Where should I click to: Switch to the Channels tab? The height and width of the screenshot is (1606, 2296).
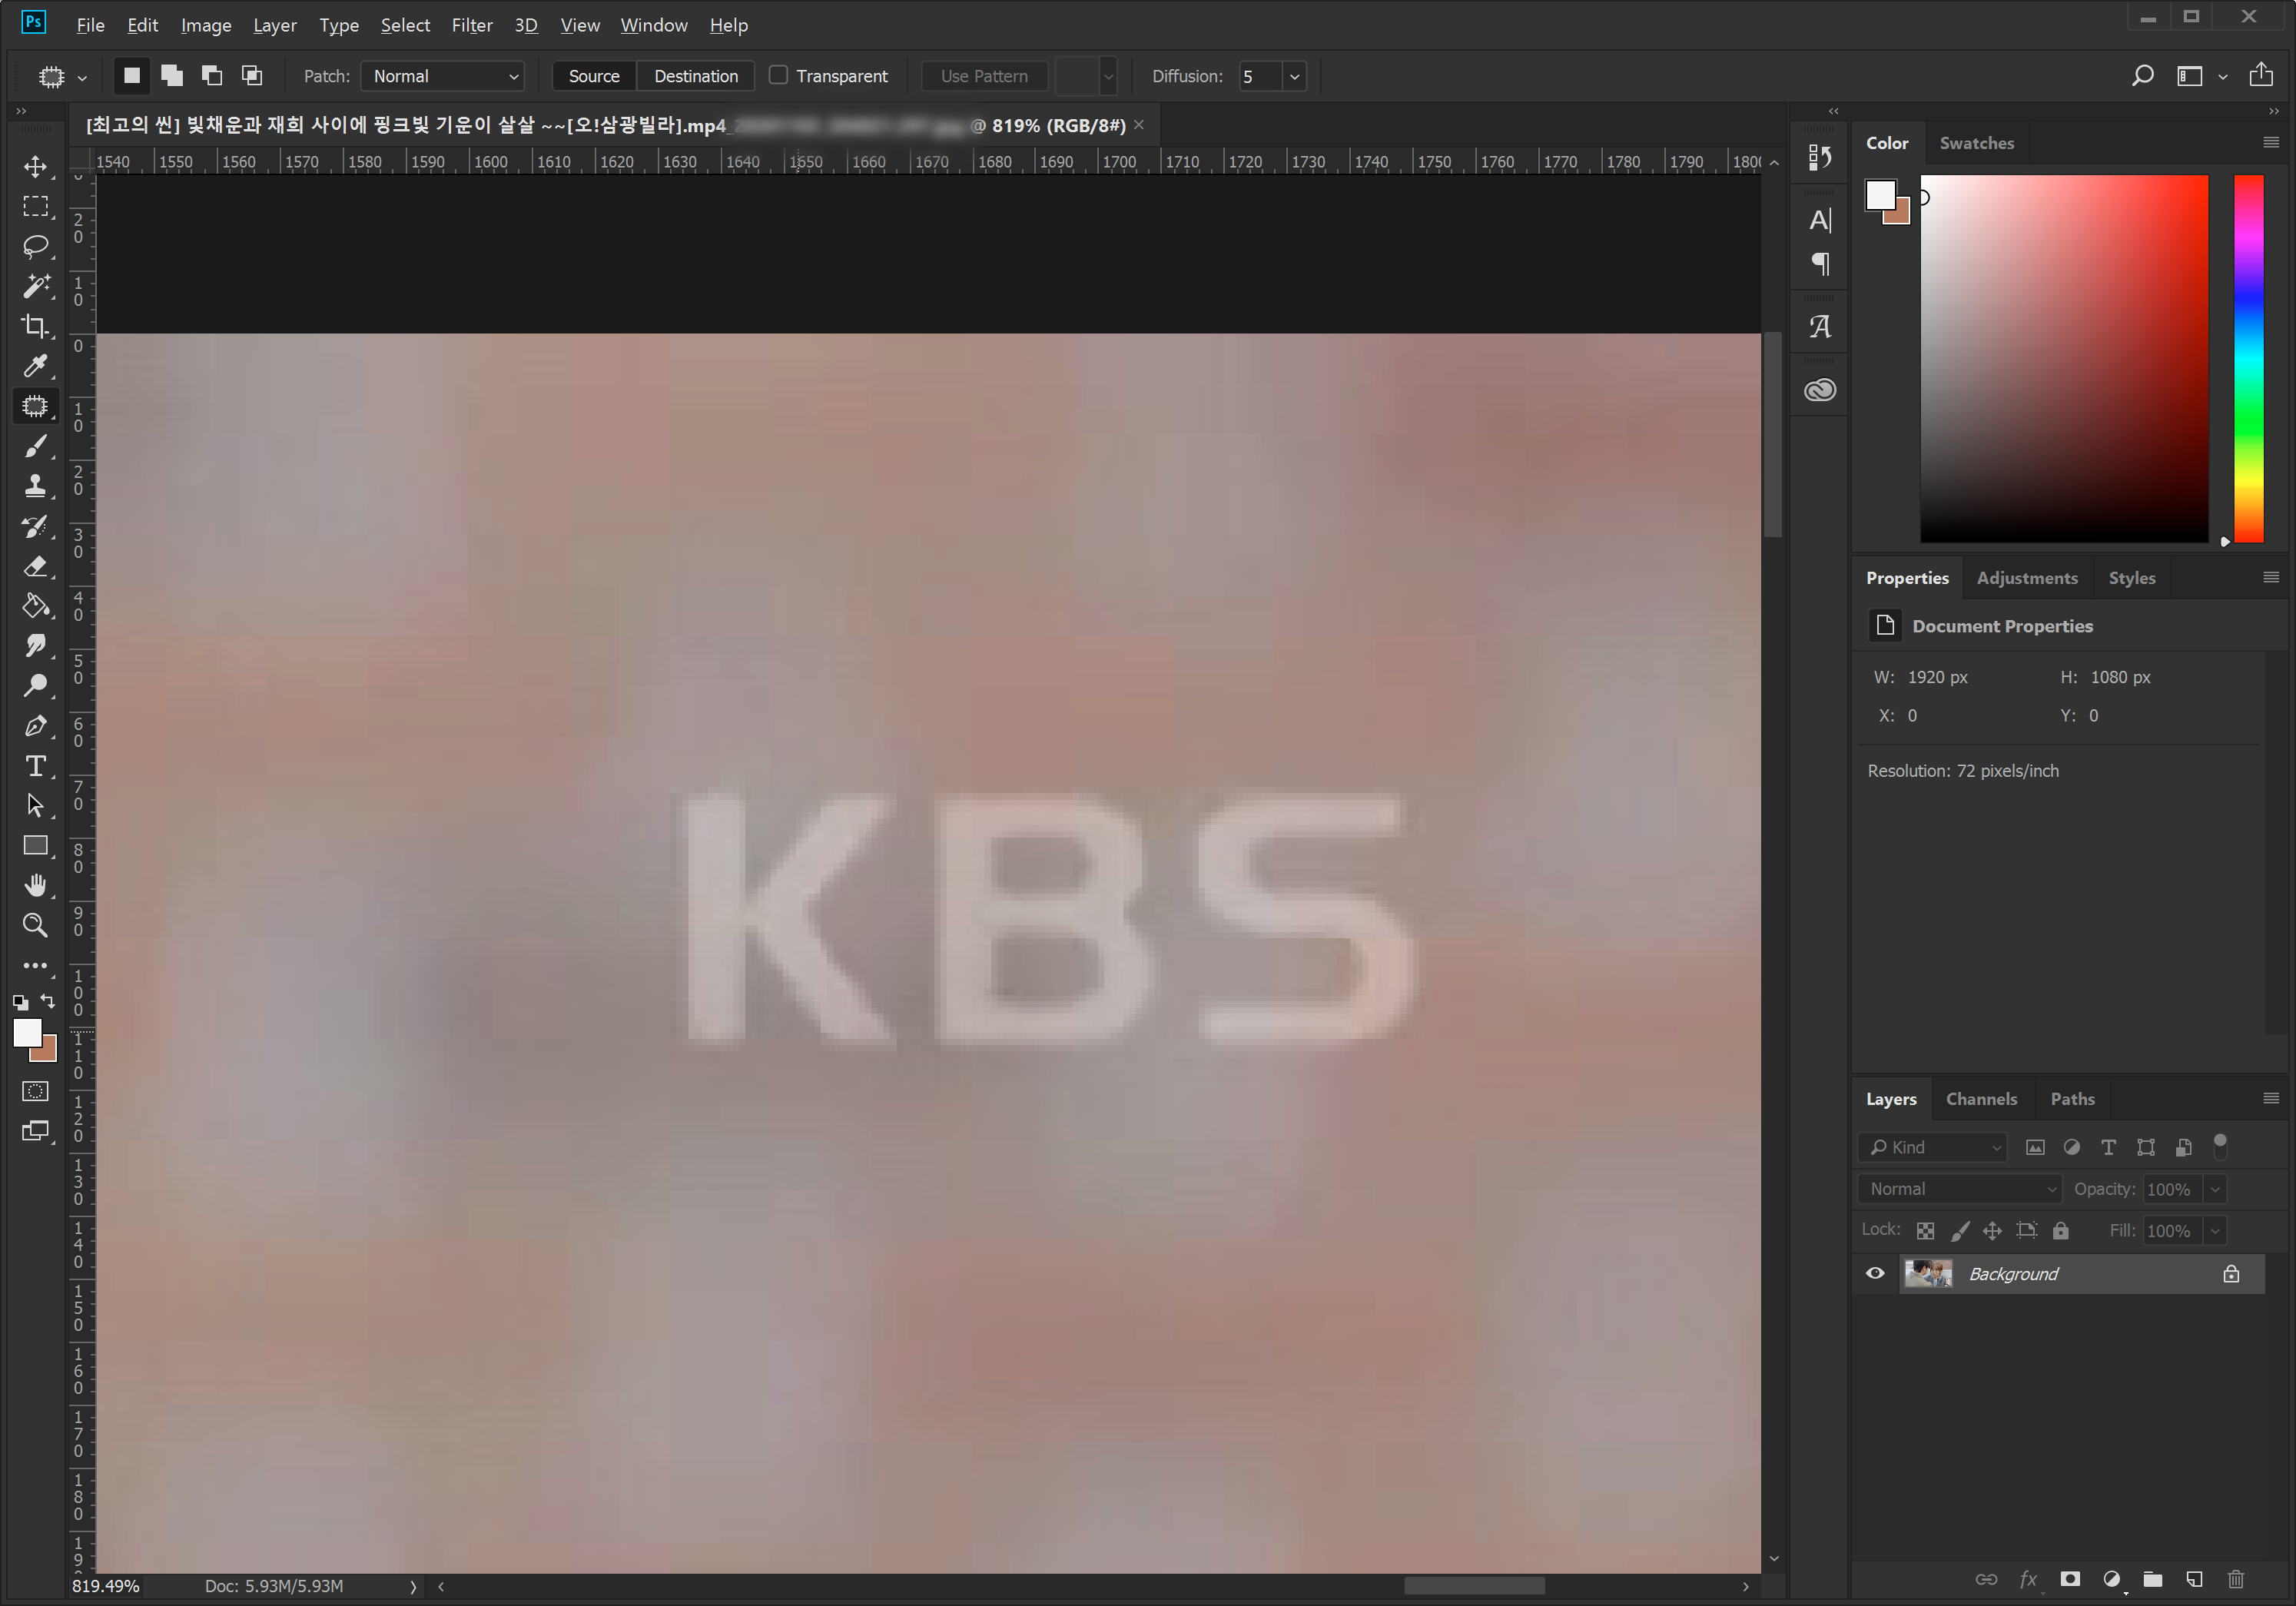[x=1980, y=1099]
